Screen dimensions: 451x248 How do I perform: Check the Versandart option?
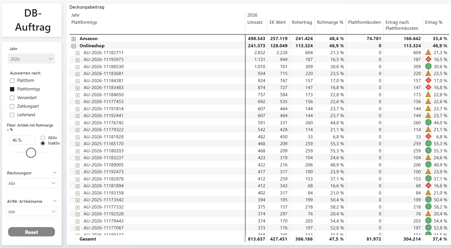pos(12,98)
